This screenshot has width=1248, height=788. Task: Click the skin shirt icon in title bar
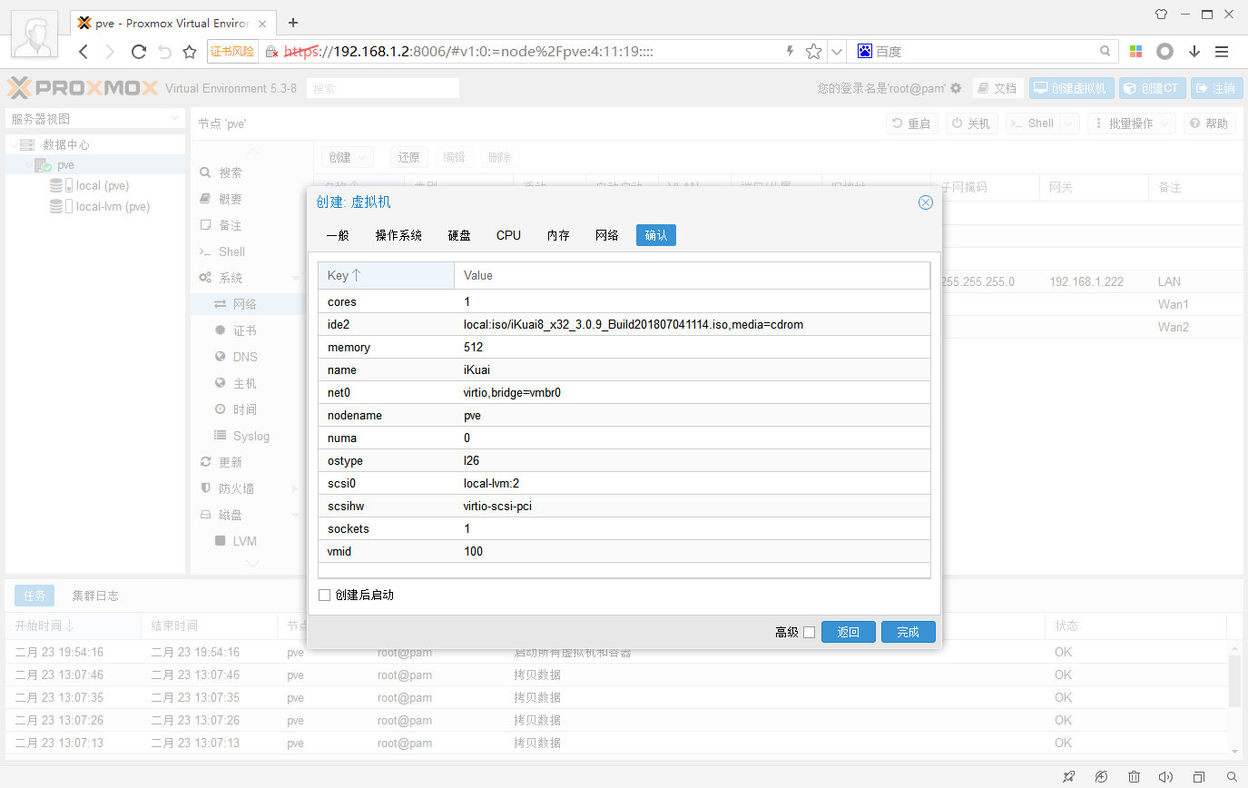1161,15
